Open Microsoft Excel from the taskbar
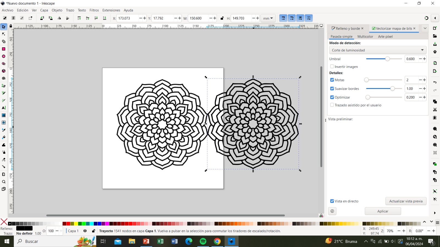The height and width of the screenshot is (247, 440). [160, 241]
